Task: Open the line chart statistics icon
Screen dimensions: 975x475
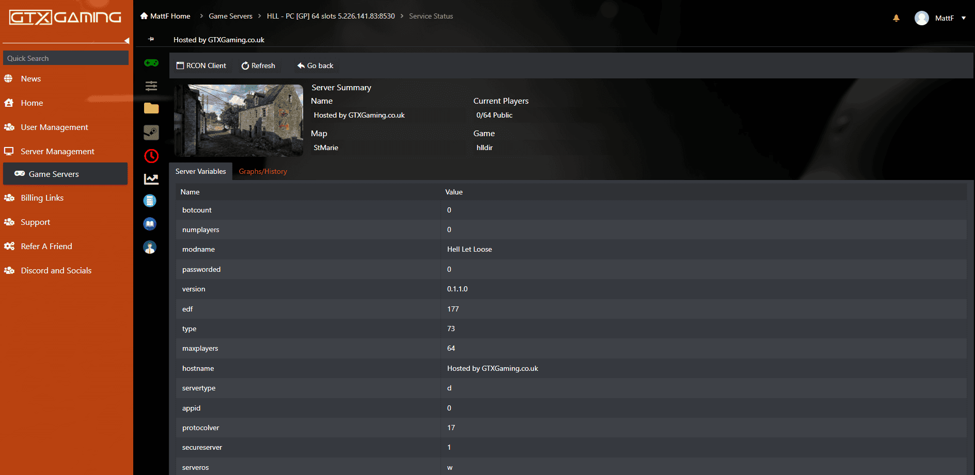Action: point(151,179)
